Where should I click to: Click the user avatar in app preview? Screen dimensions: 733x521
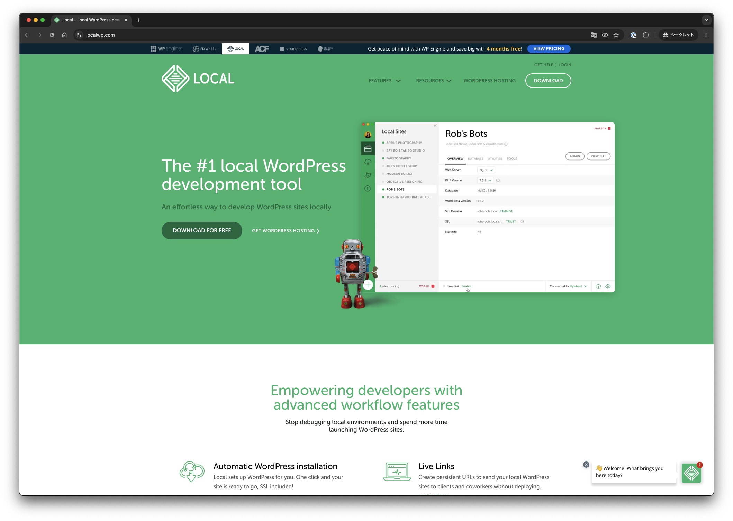368,135
